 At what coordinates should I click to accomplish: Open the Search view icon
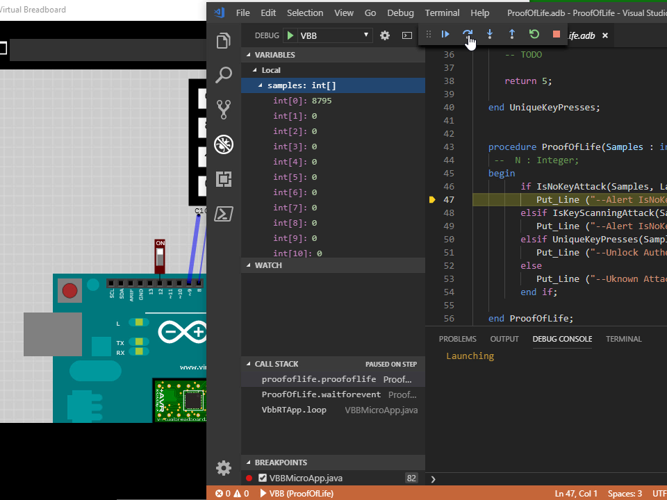tap(224, 75)
